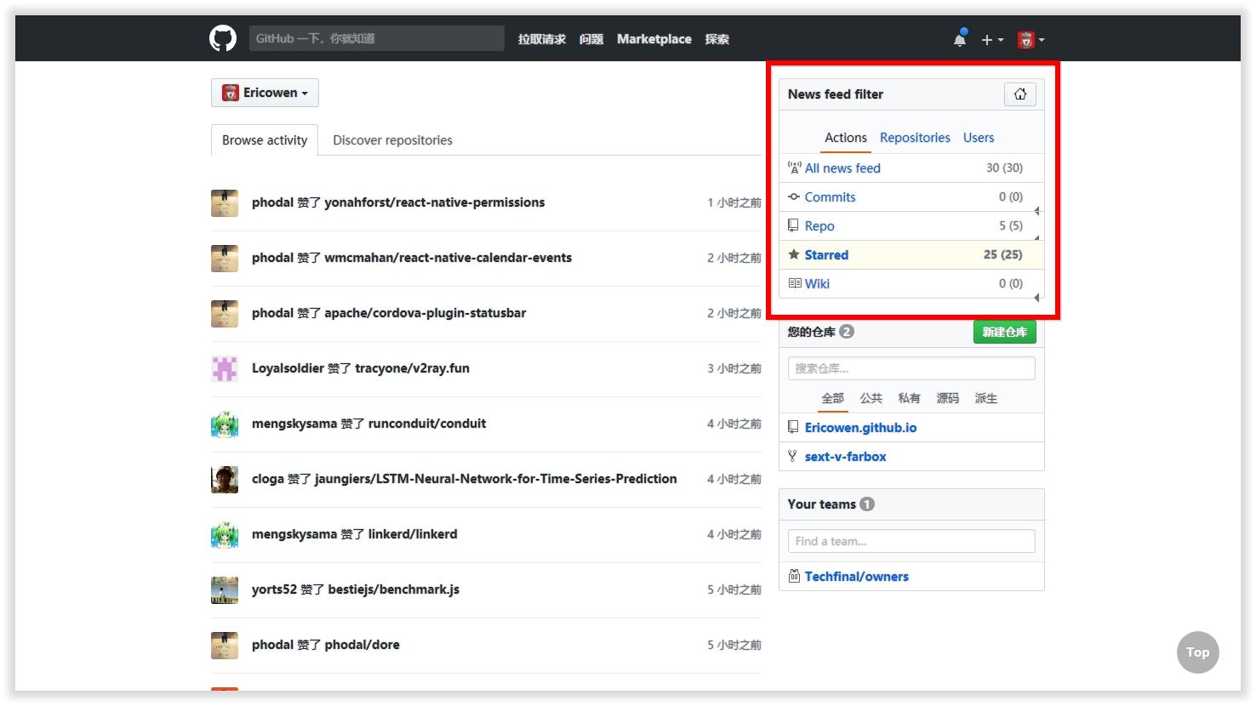Click the round Top scroll button
Image resolution: width=1256 pixels, height=706 pixels.
pyautogui.click(x=1197, y=652)
